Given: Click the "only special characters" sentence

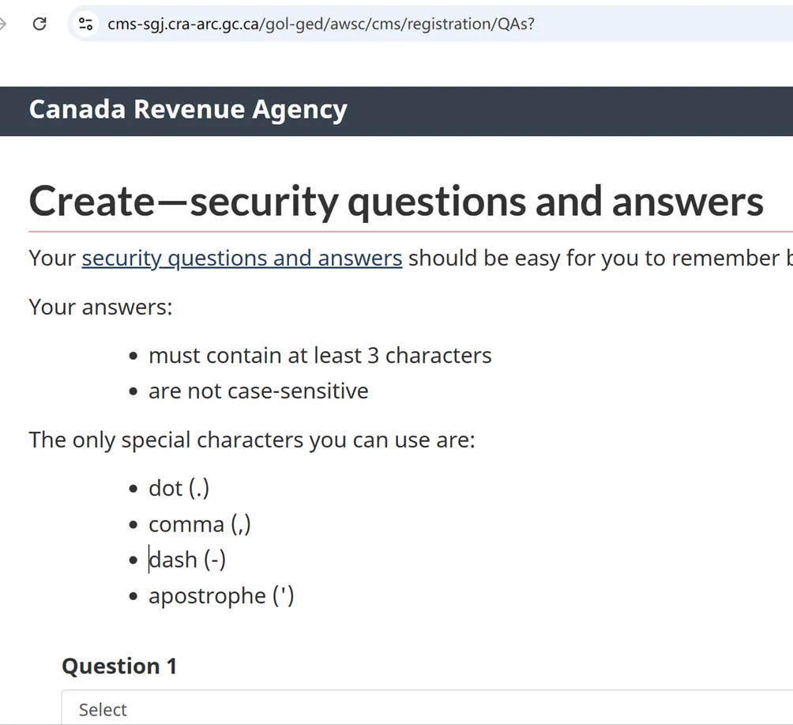Looking at the screenshot, I should tap(252, 439).
